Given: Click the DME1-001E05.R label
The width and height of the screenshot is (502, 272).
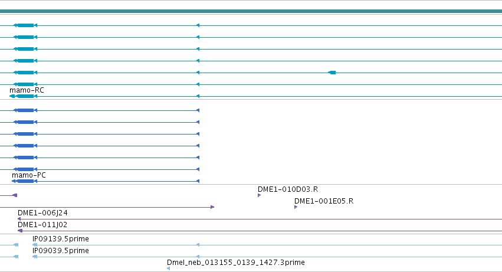Looking at the screenshot, I should [324, 201].
